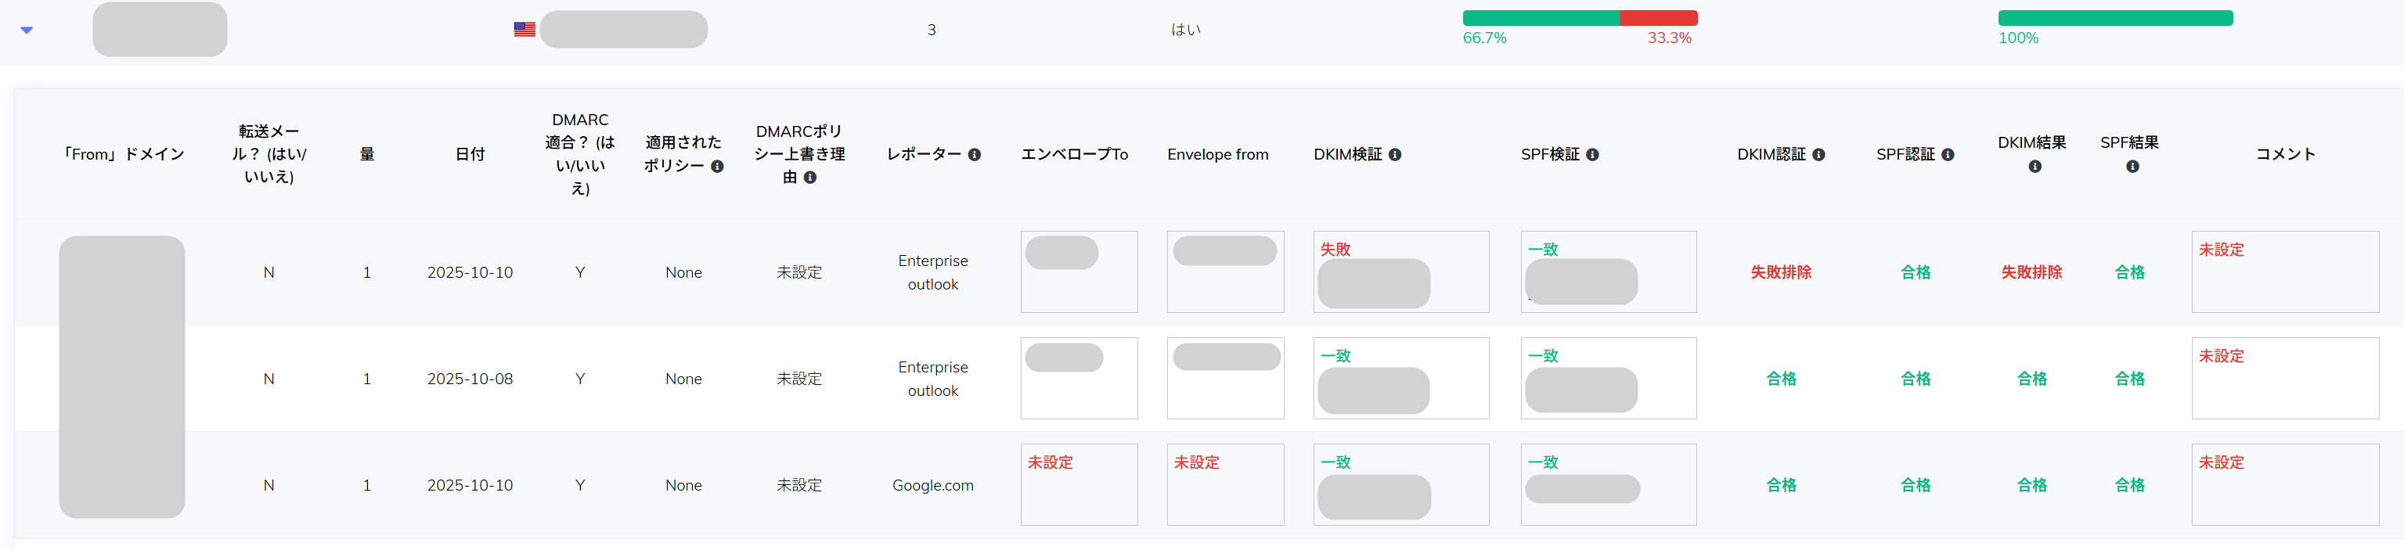Click the DKIM結果 info icon
Viewport: 2404px width, 550px height.
2035,167
